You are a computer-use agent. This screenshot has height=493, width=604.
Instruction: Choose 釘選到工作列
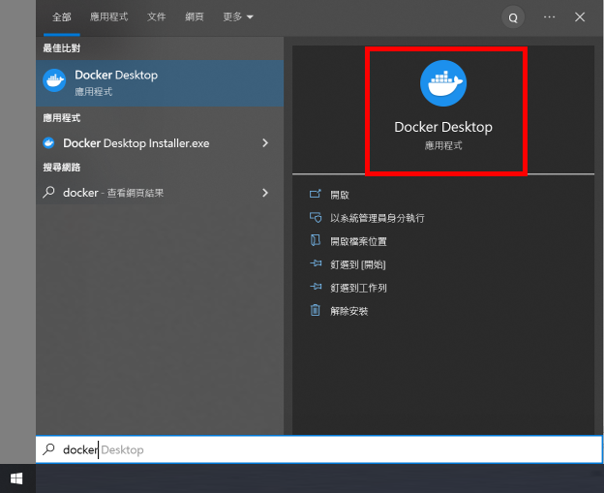click(x=358, y=288)
